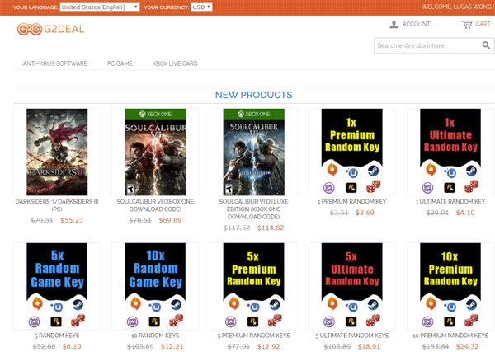495x352 pixels.
Task: Click Soulcalibur VI Deluxe Edition title link
Action: tap(254, 209)
